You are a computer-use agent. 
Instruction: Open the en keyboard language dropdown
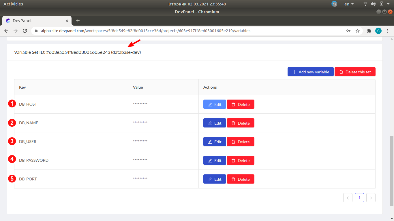pyautogui.click(x=349, y=4)
